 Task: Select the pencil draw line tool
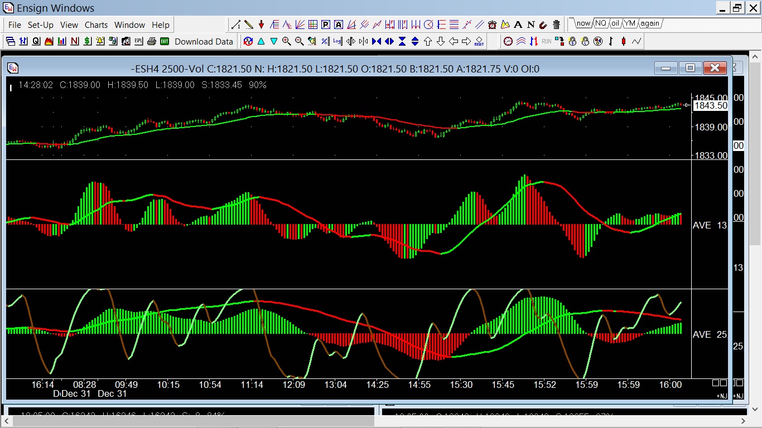tap(248, 25)
